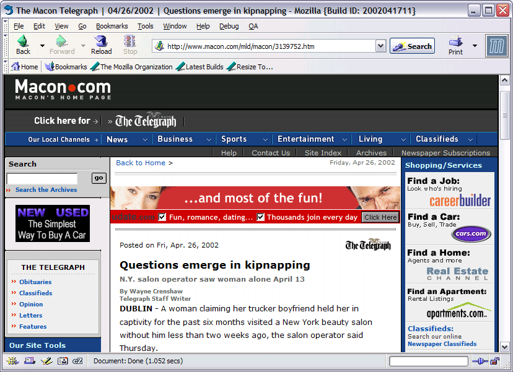Click the Mozilla throbber logo icon

coord(496,46)
